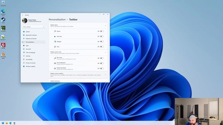223x125 pixels.
Task: Open the Edge icon on the taskbar
Action: click(x=10, y=123)
